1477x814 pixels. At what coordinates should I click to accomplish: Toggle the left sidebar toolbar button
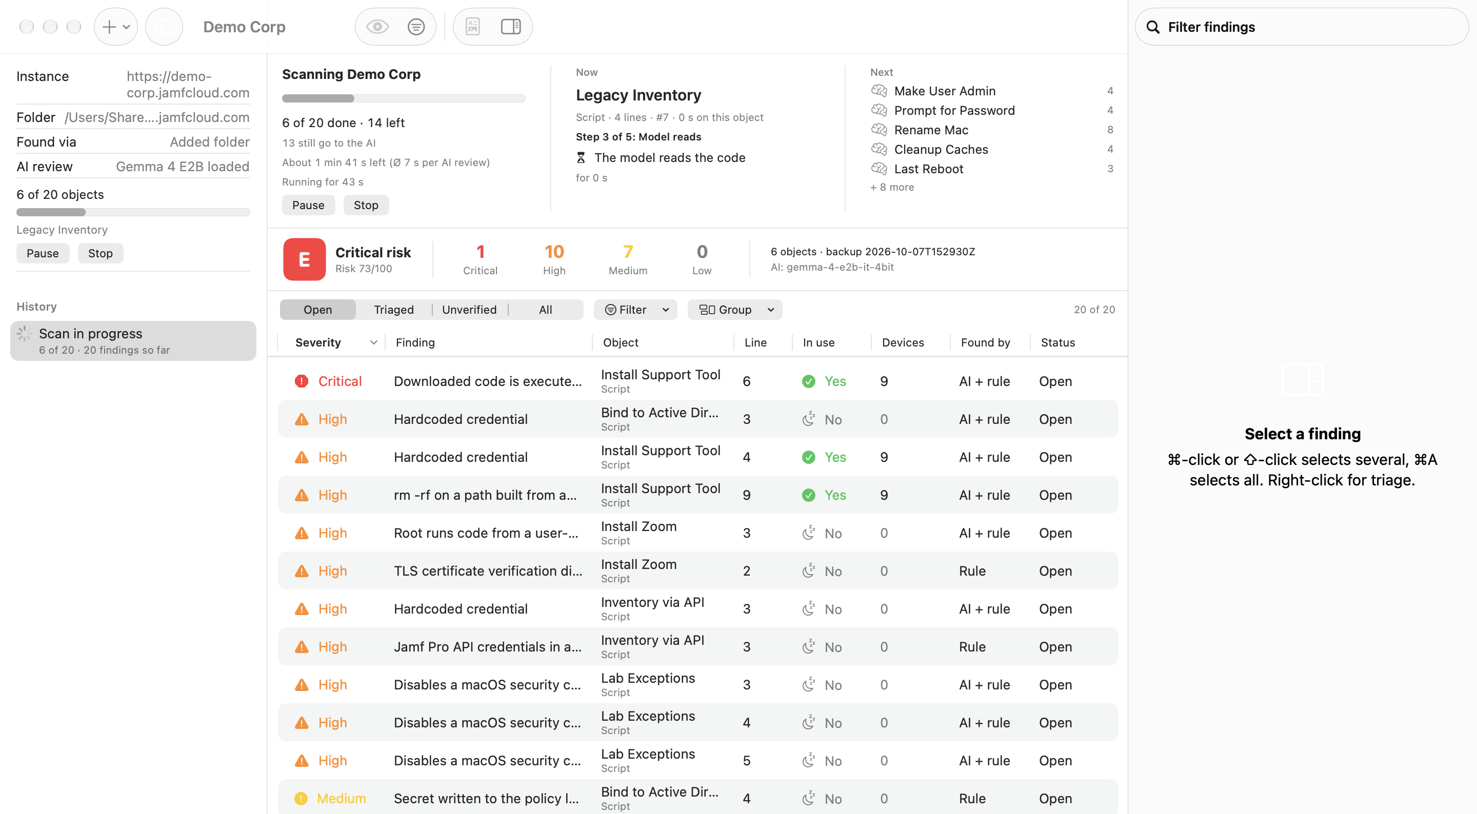point(164,26)
